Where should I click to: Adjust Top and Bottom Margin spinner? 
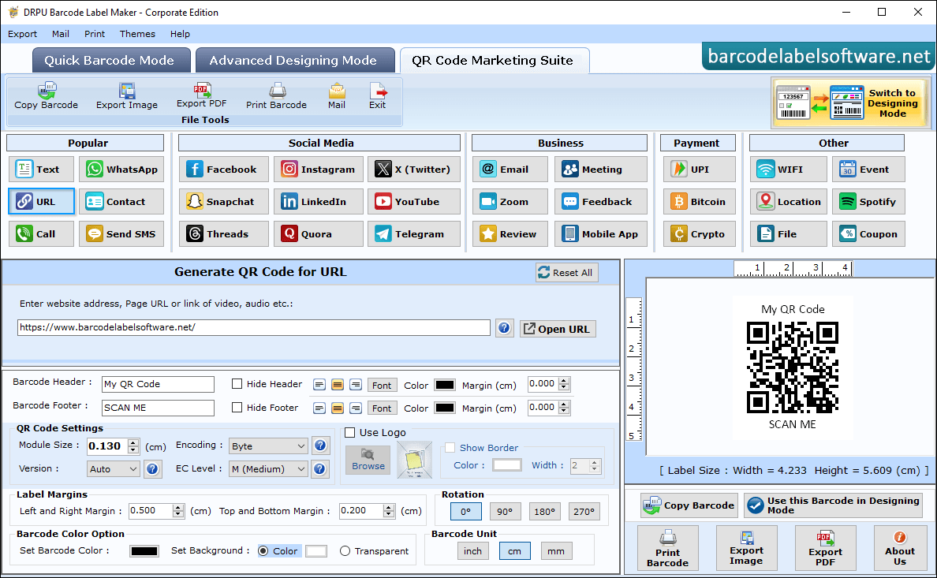(x=389, y=511)
